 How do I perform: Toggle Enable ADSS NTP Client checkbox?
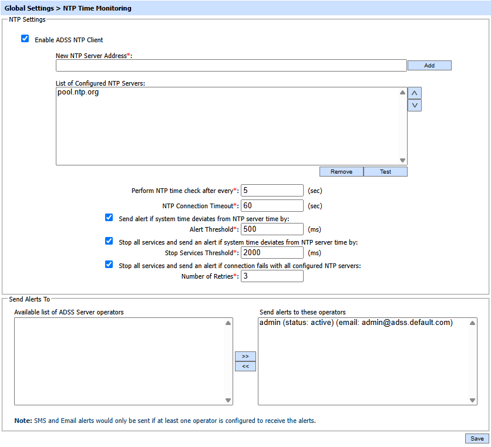pos(25,39)
